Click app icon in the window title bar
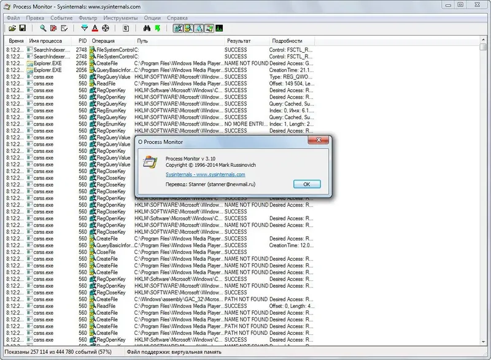The height and width of the screenshot is (360, 491). (x=7, y=6)
